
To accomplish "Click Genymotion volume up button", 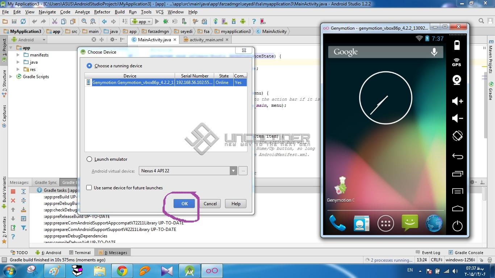I will [x=457, y=101].
